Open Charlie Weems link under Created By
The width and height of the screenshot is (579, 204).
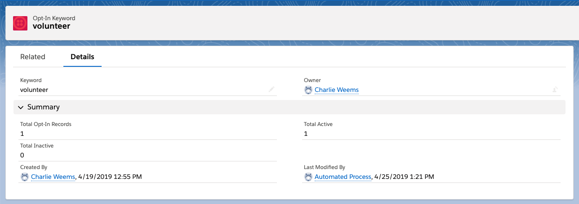point(53,177)
